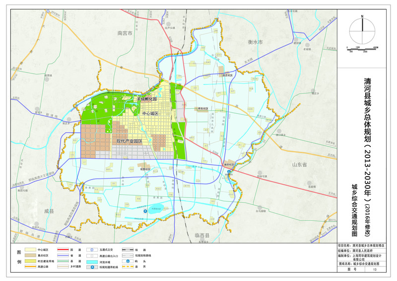Image resolution: width=397 pixels, height=281 pixels.
Task: Click the 铁路 line symbol in legend
Action: pyautogui.click(x=129, y=249)
